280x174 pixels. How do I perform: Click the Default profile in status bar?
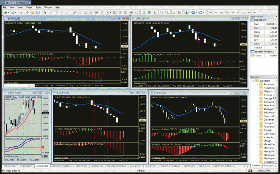click(x=141, y=170)
